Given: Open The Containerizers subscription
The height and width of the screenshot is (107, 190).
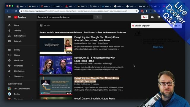Looking at the screenshot, I should (x=22, y=89).
